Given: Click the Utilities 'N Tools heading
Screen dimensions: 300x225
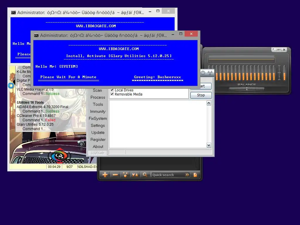Looking at the screenshot, I should (x=30, y=102).
